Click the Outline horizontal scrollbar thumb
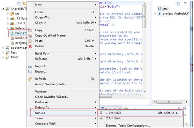Viewport: 194px width, 128px height. pyautogui.click(x=169, y=102)
